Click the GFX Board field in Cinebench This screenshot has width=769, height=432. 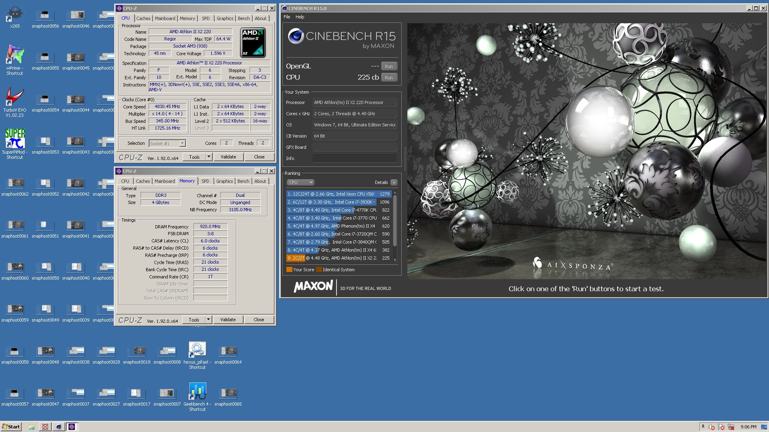point(354,147)
